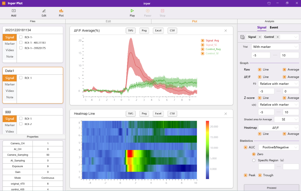Switch to the Edit tab
Image resolution: width=301 pixels, height=191 pixels.
(x=108, y=21)
